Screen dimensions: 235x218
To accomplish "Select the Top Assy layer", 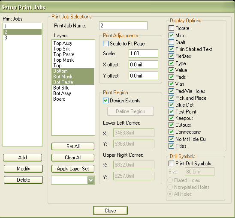I will [x=73, y=43].
